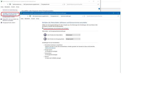Screen dimensions: 155x97
Task: Click search field in Systemeinstellungen window
Action: click(103, 16)
